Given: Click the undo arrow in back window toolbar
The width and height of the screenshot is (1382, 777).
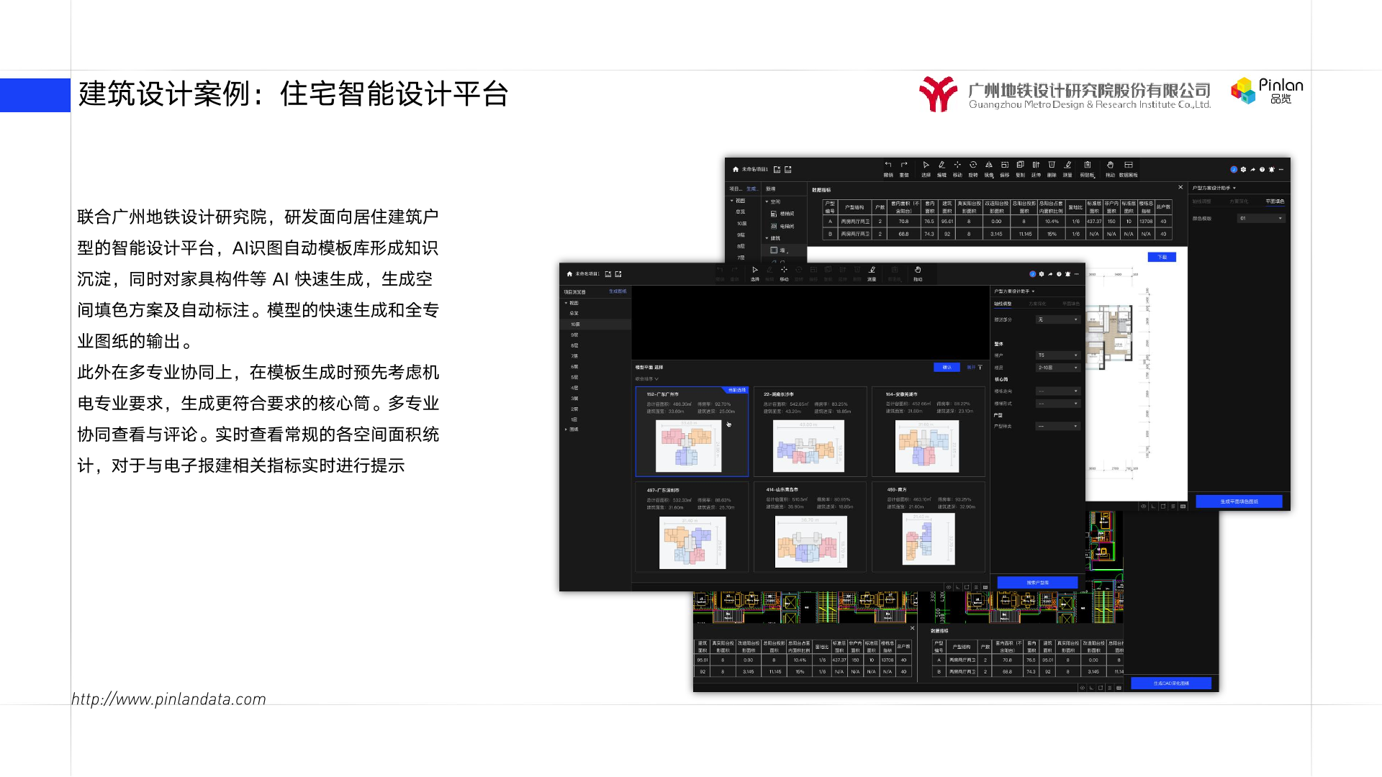Looking at the screenshot, I should pyautogui.click(x=888, y=165).
